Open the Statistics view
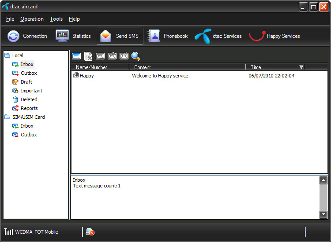This screenshot has height=242, width=331. 73,36
